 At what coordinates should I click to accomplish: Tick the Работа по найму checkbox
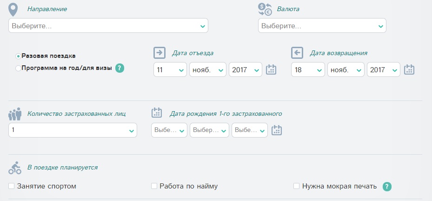pyautogui.click(x=154, y=186)
